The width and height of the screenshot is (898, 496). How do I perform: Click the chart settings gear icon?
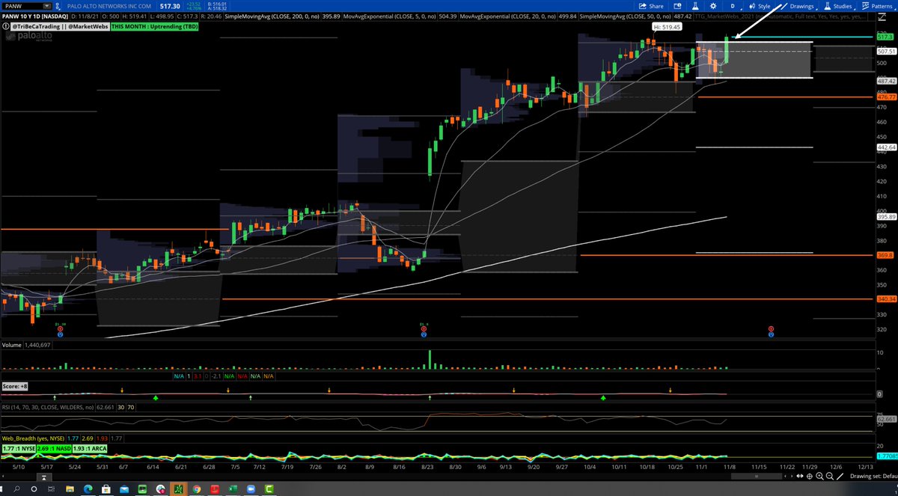click(715, 5)
